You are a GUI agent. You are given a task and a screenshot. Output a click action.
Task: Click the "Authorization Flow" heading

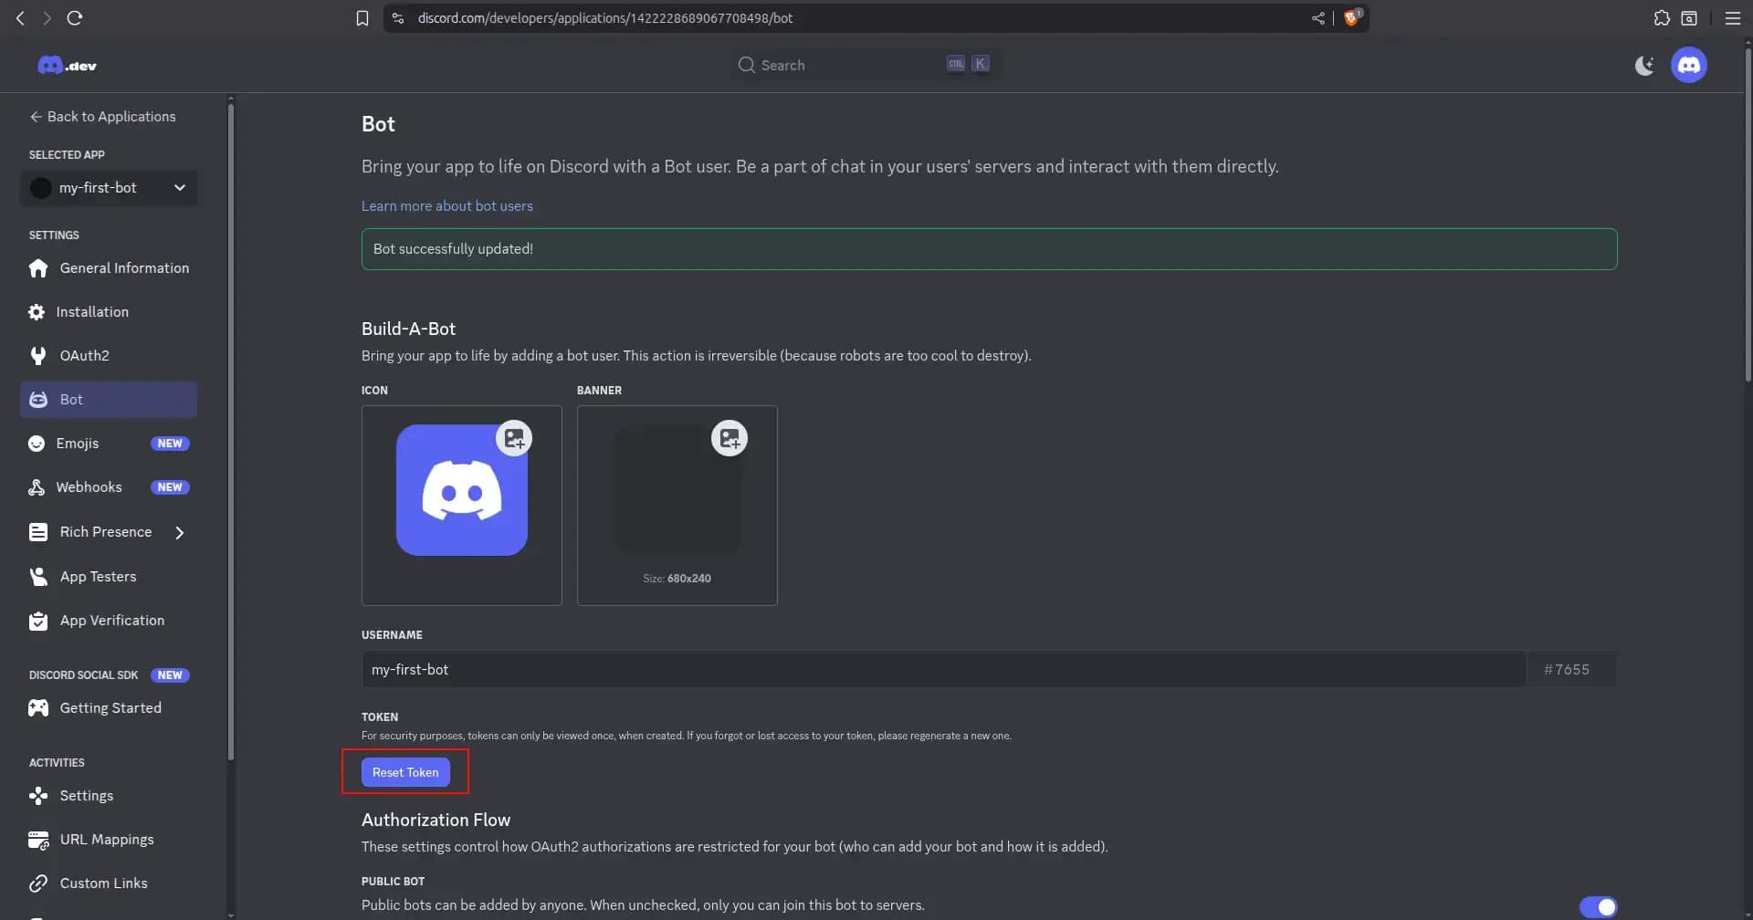pos(436,820)
